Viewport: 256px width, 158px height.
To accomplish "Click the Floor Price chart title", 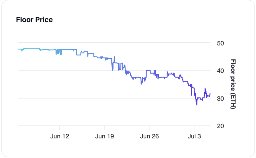I will tap(34, 20).
